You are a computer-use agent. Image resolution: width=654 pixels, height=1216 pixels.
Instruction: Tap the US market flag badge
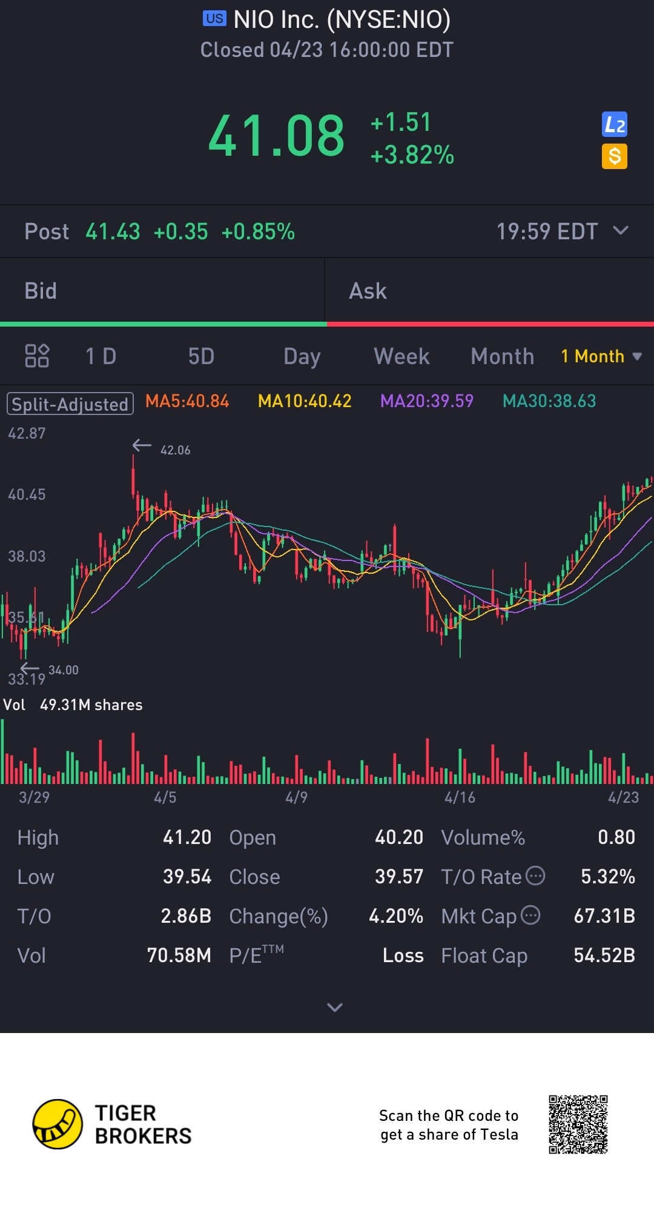pos(214,18)
